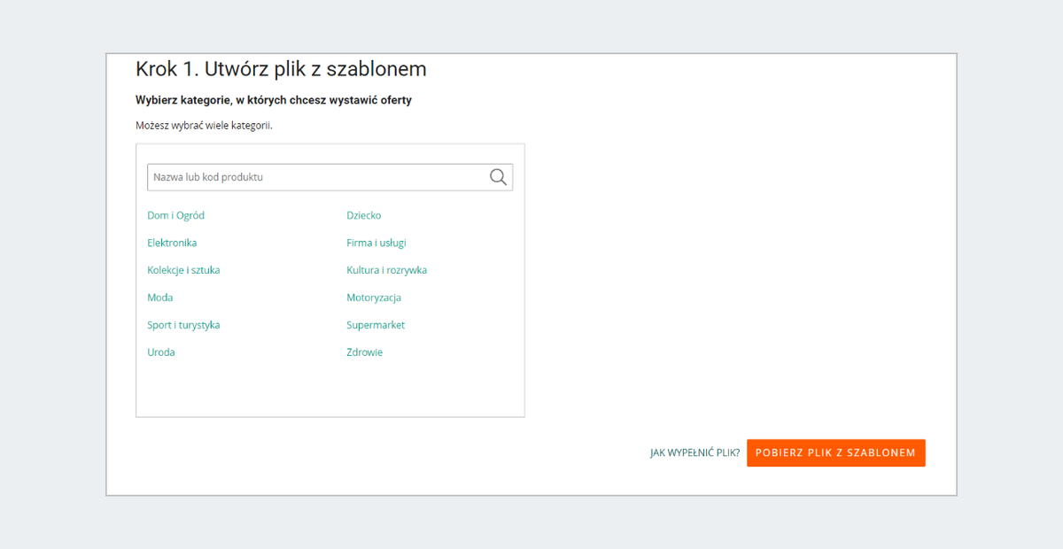1063x549 pixels.
Task: Choose Kultura i rozrywka category
Action: 386,270
